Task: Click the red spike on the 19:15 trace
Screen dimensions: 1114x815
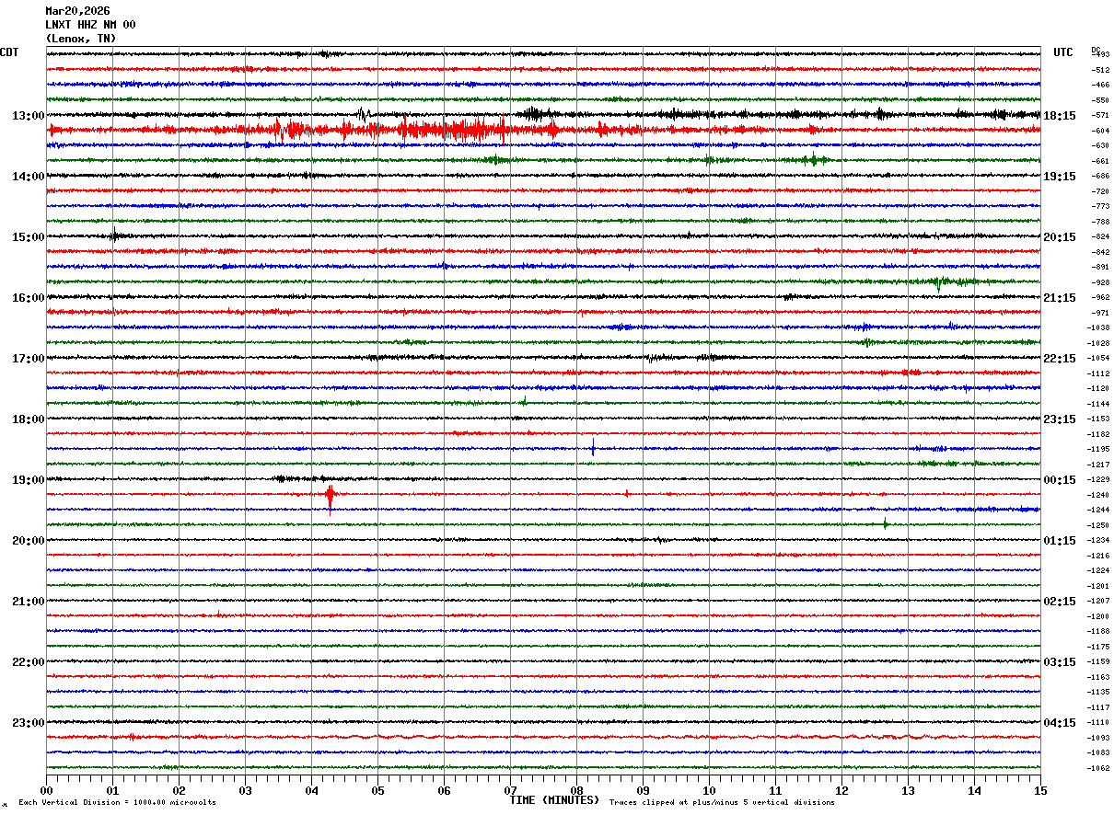Action: coord(330,497)
